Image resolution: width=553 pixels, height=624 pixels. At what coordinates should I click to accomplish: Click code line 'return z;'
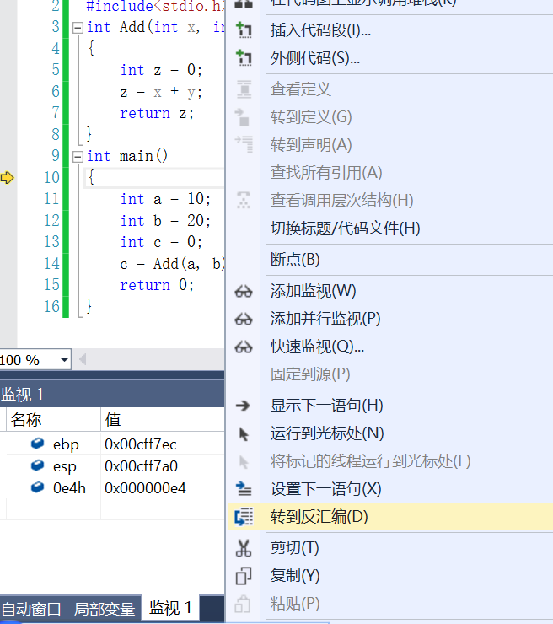tap(157, 114)
